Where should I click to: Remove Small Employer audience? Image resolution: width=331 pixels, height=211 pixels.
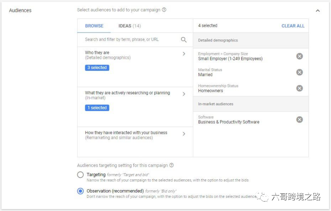click(x=300, y=56)
